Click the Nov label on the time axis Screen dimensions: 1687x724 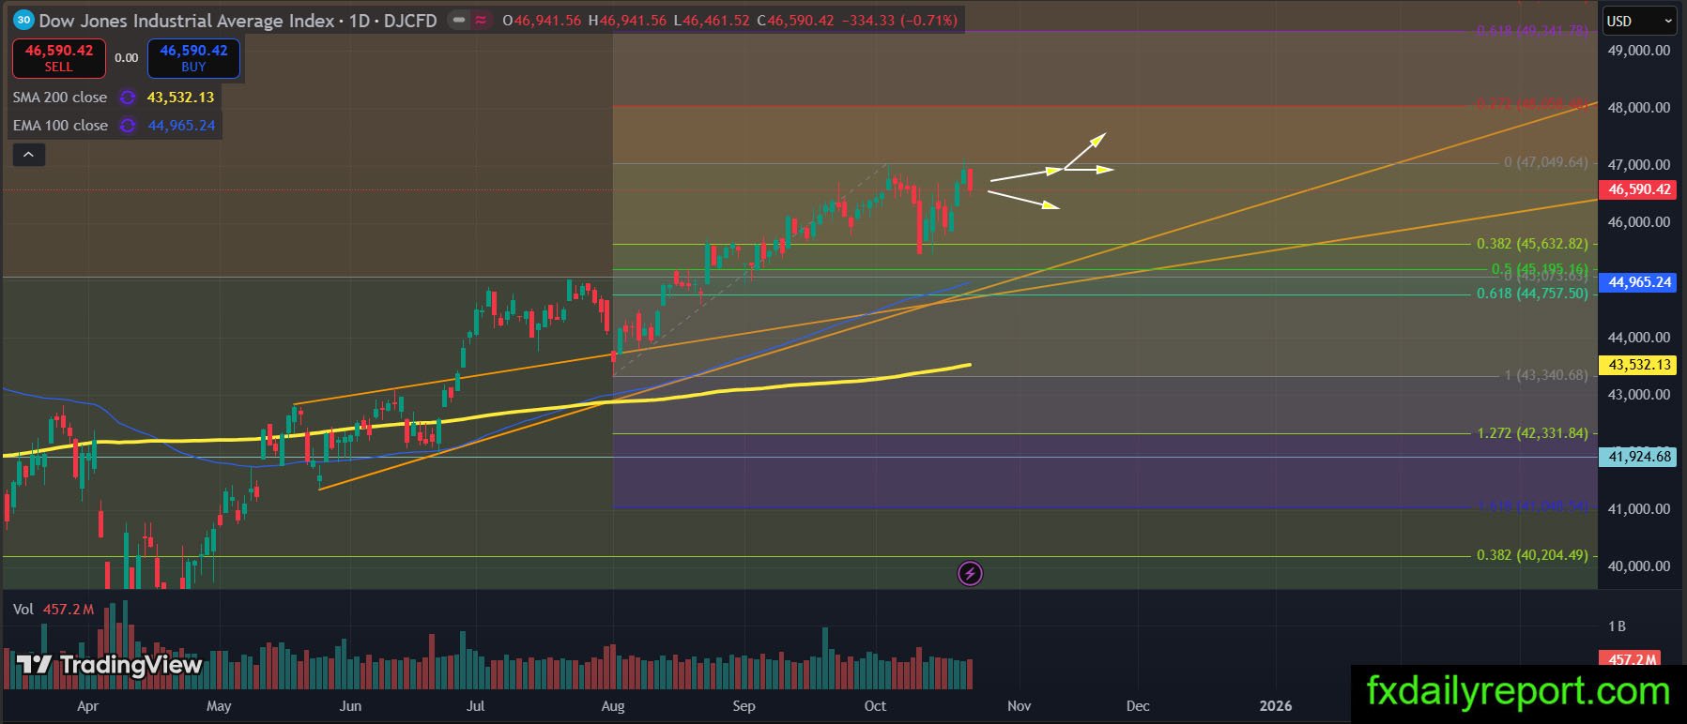click(1019, 706)
